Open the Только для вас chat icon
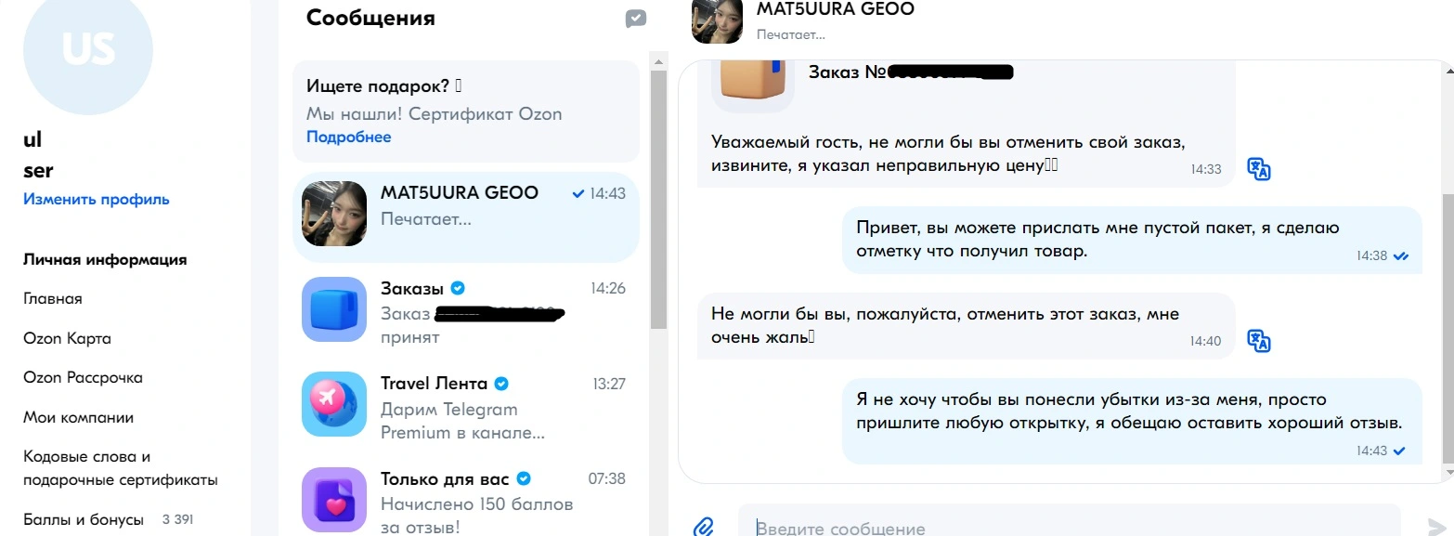Image resolution: width=1454 pixels, height=536 pixels. (x=334, y=500)
